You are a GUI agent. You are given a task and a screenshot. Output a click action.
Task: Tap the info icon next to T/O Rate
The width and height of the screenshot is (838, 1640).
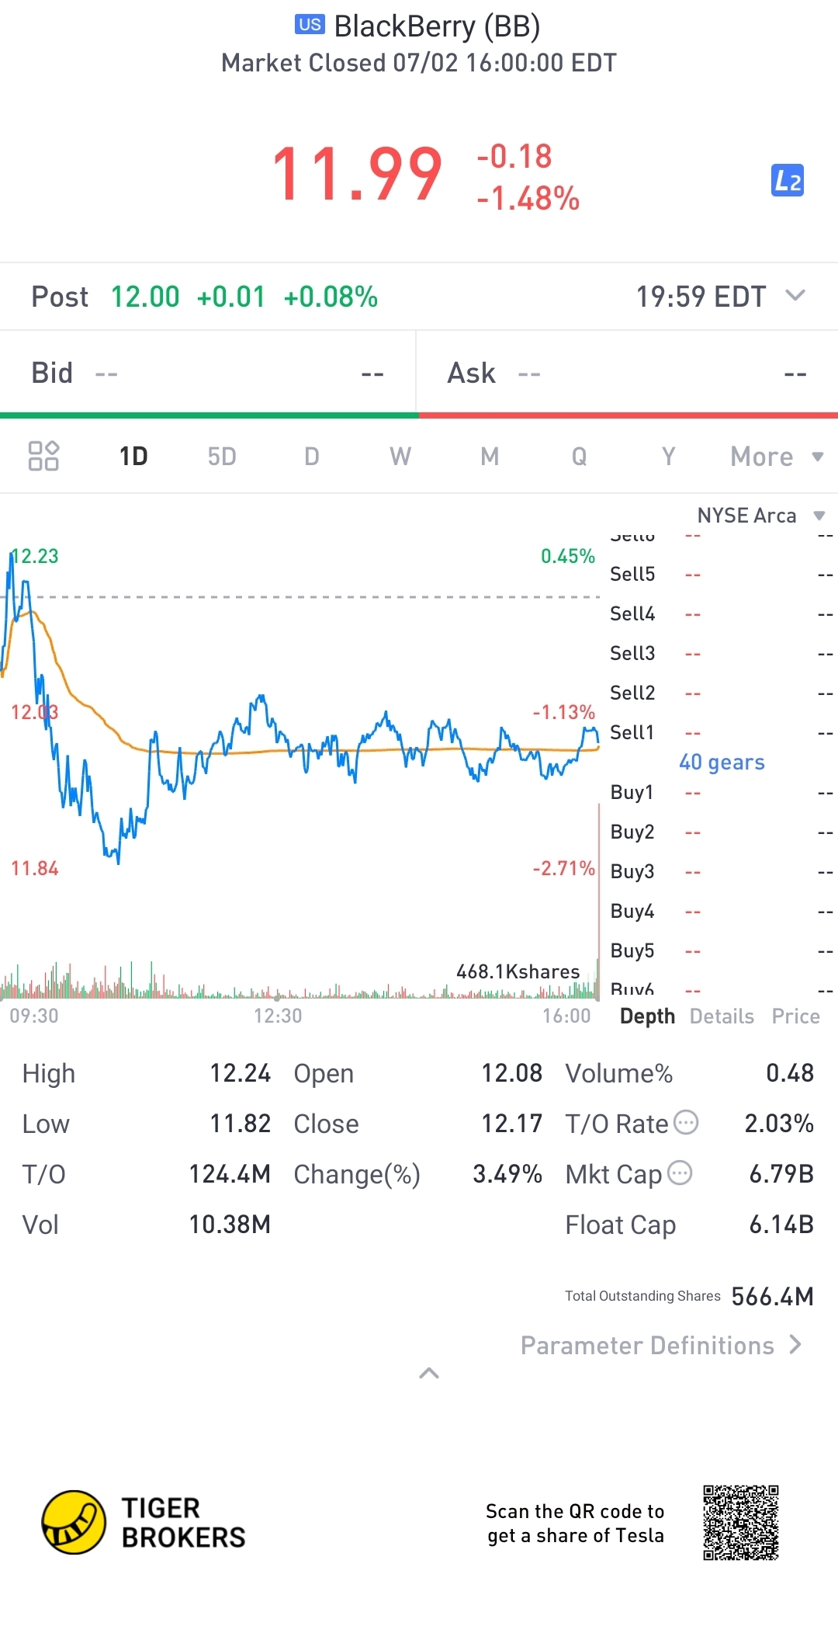[686, 1122]
